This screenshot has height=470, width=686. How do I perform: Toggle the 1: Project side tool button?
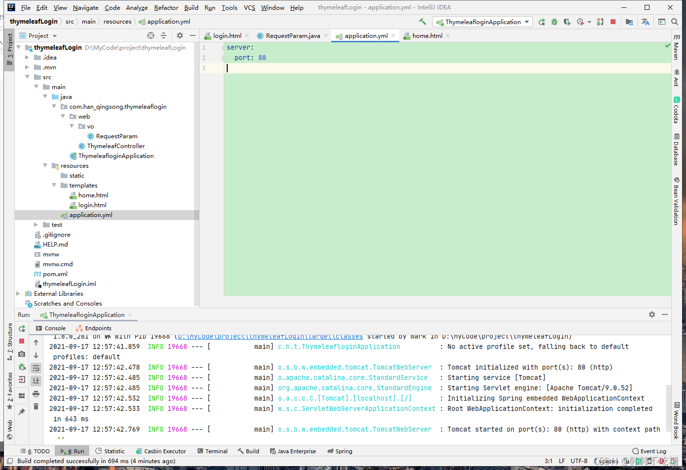9,50
